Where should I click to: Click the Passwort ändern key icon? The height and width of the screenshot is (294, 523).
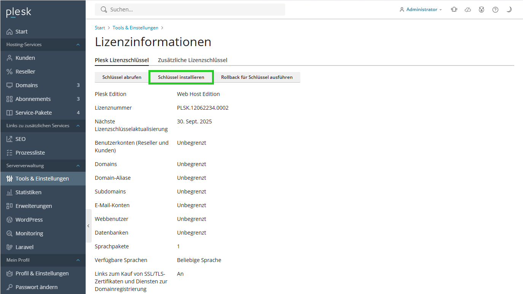[x=10, y=287]
